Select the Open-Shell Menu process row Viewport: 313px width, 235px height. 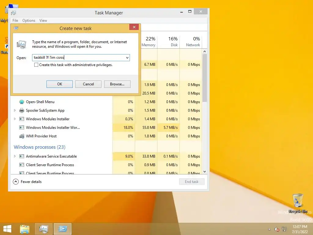coord(106,102)
